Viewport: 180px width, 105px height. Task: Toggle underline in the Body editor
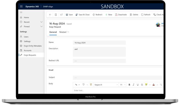138,85
